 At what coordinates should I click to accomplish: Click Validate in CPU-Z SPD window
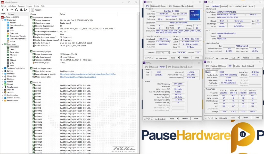point(245,118)
